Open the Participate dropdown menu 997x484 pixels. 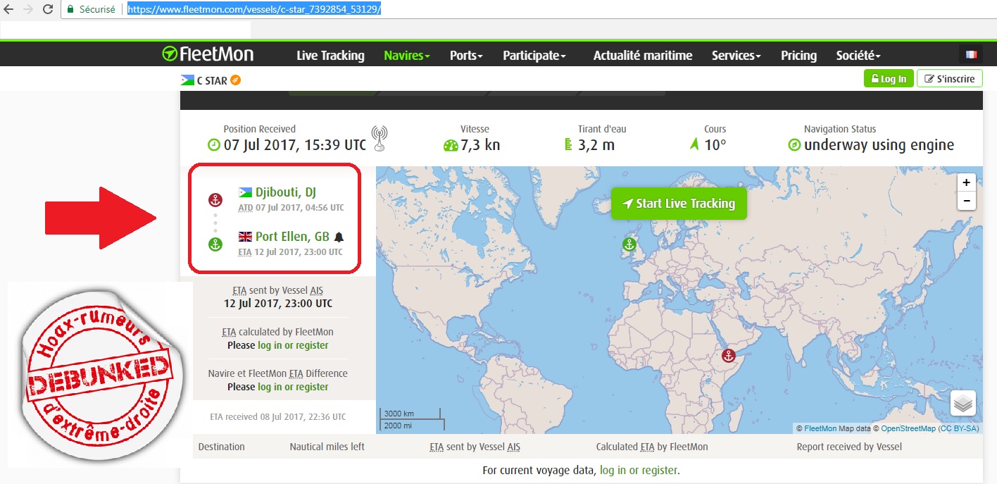534,56
